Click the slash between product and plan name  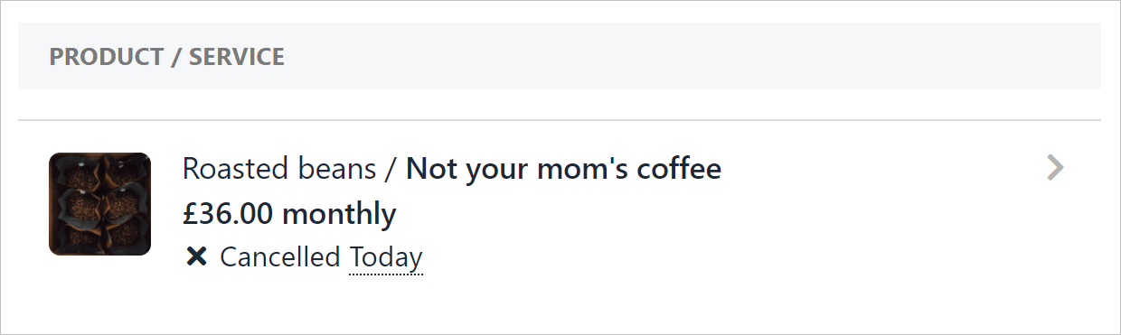pos(391,168)
